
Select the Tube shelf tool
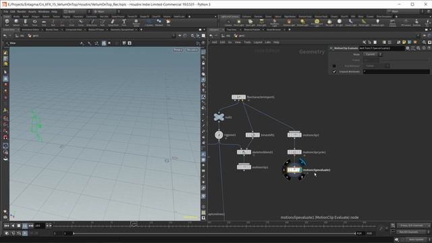coord(26,22)
